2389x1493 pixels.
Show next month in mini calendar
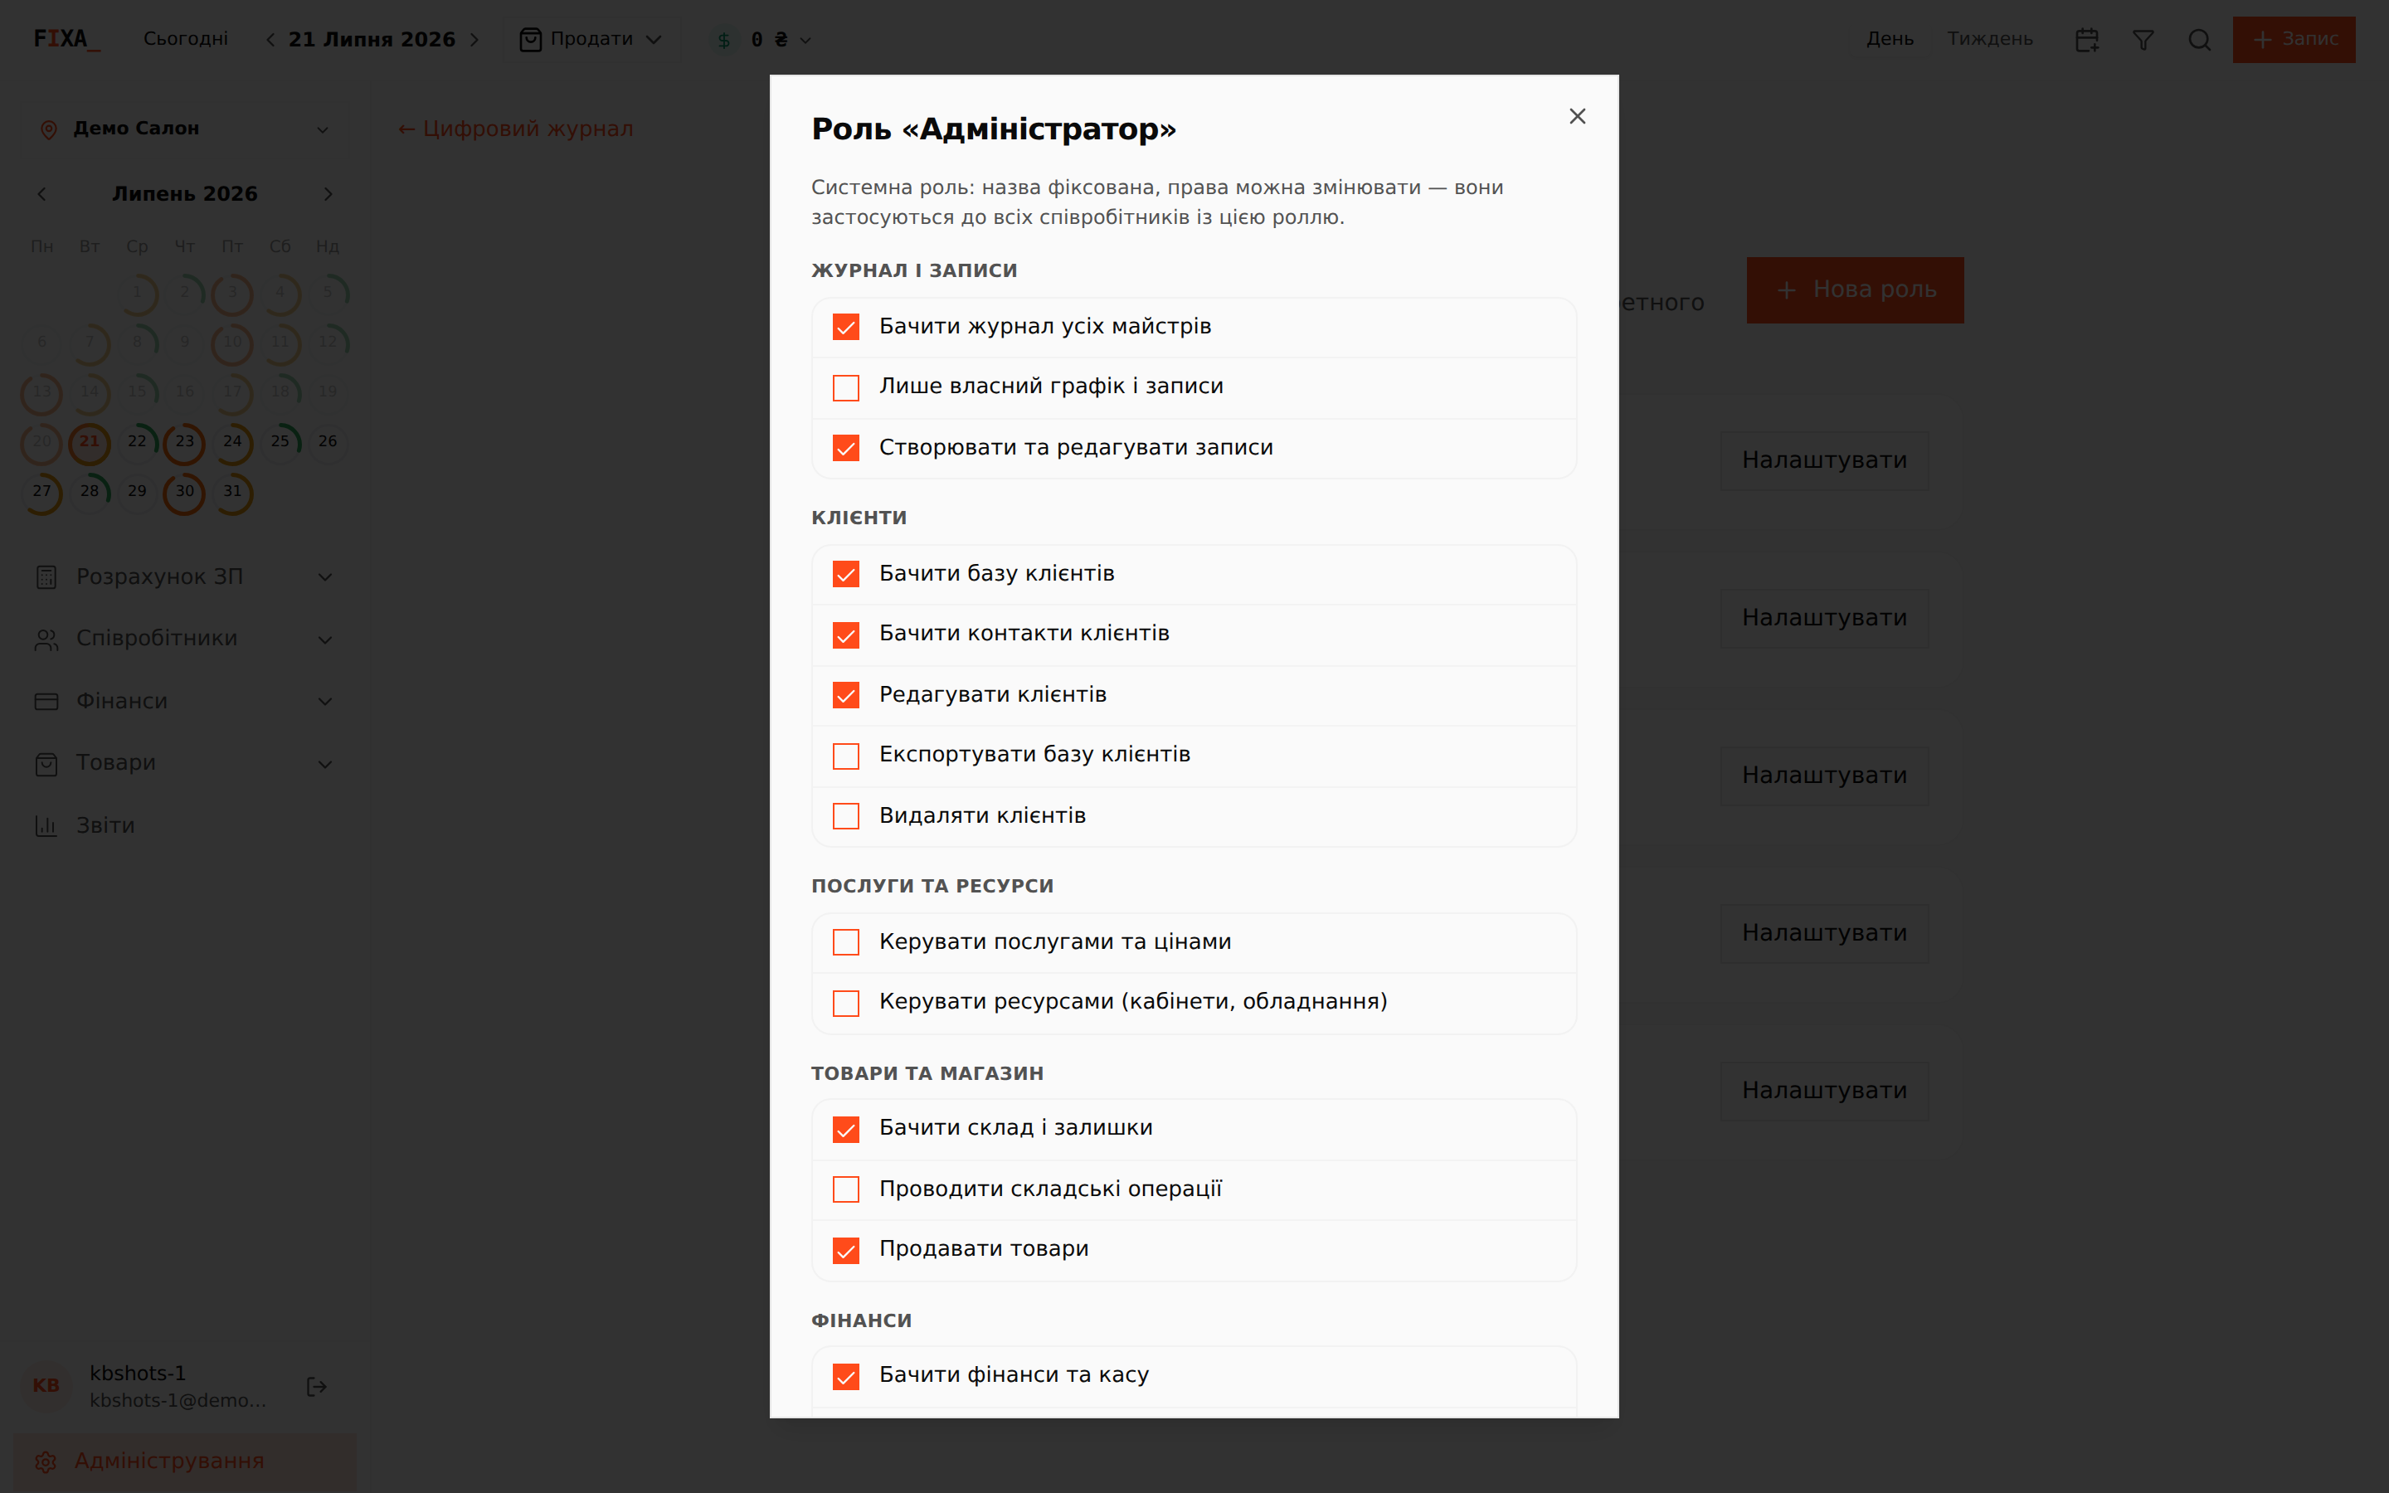[328, 195]
